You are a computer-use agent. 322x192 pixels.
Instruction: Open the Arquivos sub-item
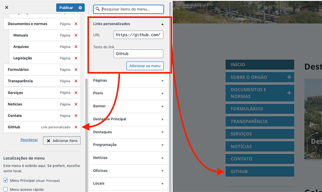point(45,47)
